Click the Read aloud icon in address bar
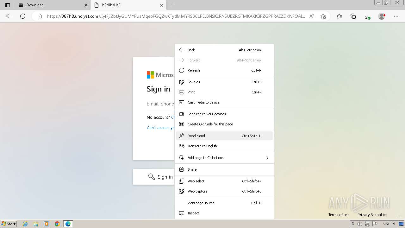405x228 pixels. click(x=312, y=16)
